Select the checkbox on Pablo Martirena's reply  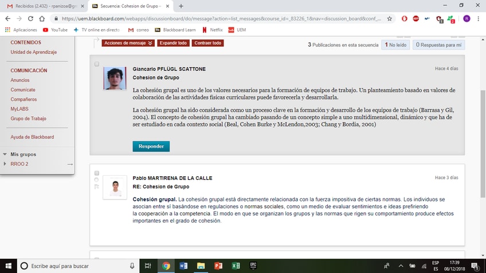click(97, 173)
